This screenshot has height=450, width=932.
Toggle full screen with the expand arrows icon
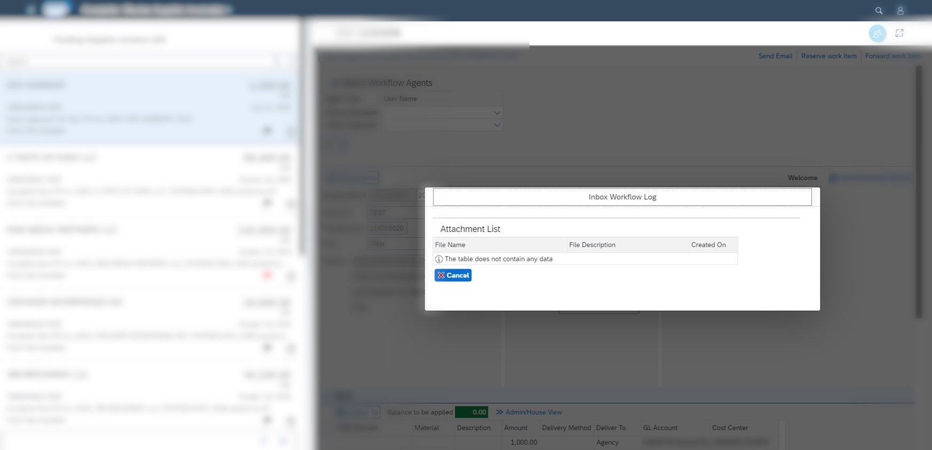[899, 33]
